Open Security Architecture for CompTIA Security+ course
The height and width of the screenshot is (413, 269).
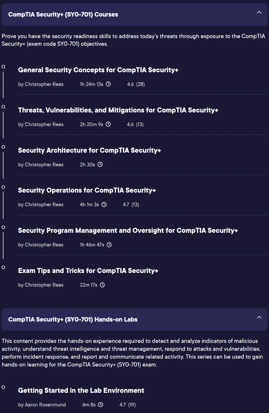pos(89,150)
